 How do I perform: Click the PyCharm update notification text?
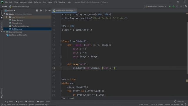pyautogui.click(x=26, y=105)
